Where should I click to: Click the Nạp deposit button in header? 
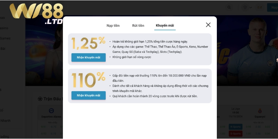[x=273, y=7]
